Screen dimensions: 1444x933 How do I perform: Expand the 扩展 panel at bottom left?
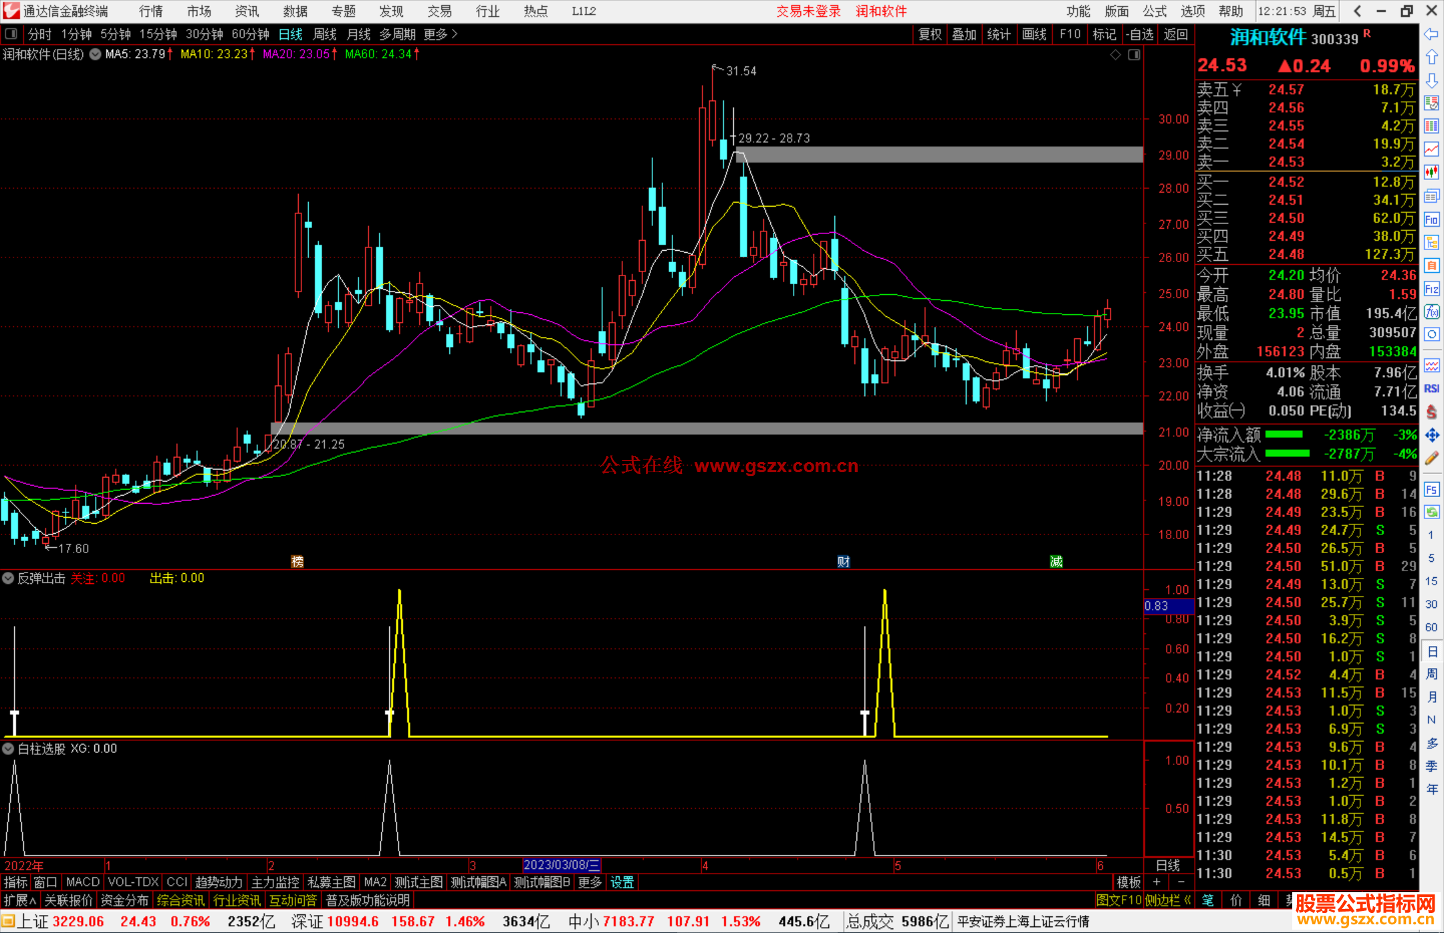click(20, 900)
